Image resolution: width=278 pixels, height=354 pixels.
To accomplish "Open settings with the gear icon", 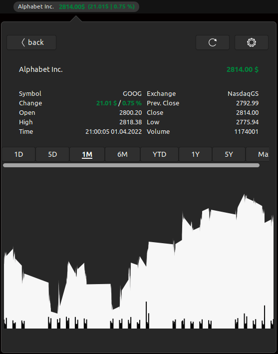I will click(252, 42).
